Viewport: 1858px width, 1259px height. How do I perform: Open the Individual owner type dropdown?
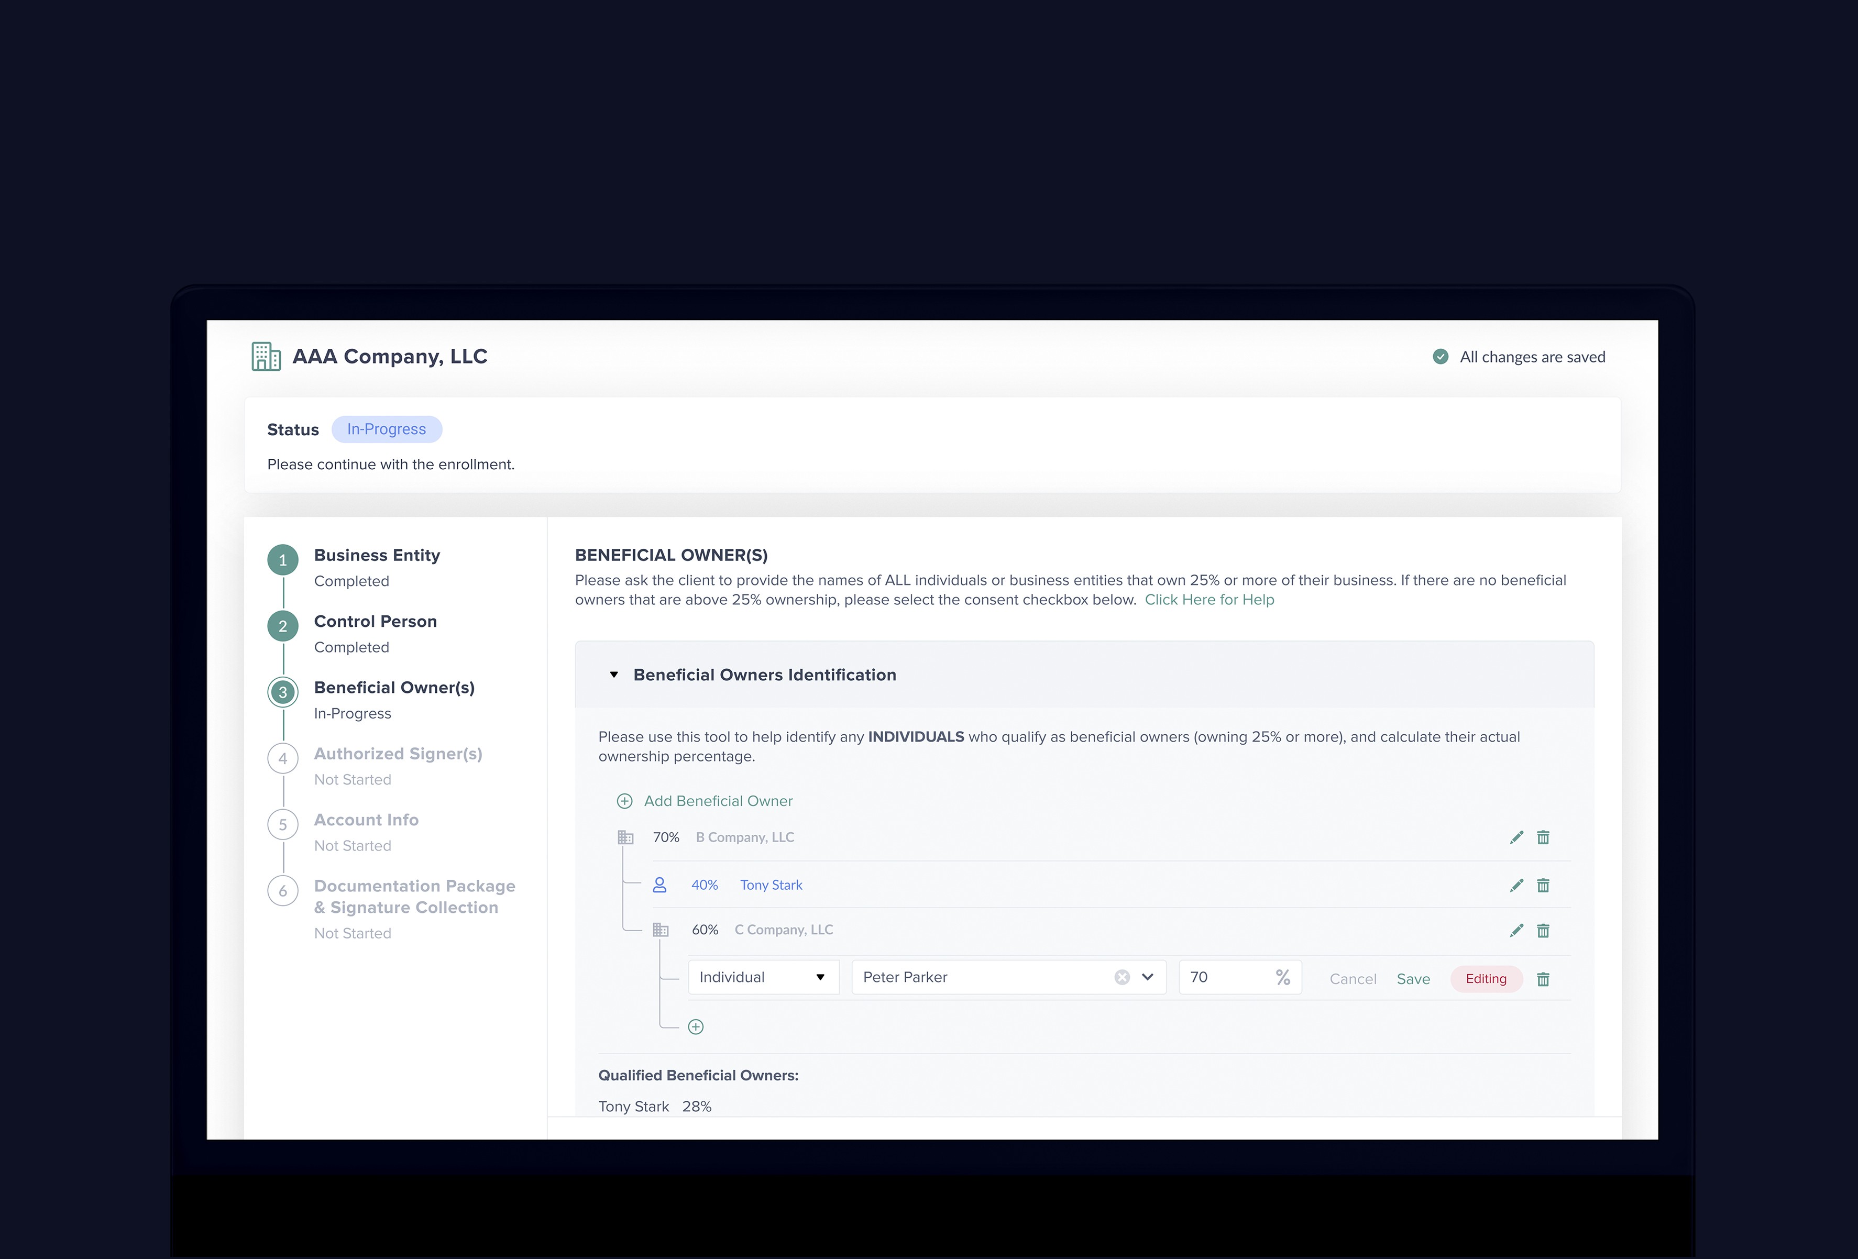763,977
